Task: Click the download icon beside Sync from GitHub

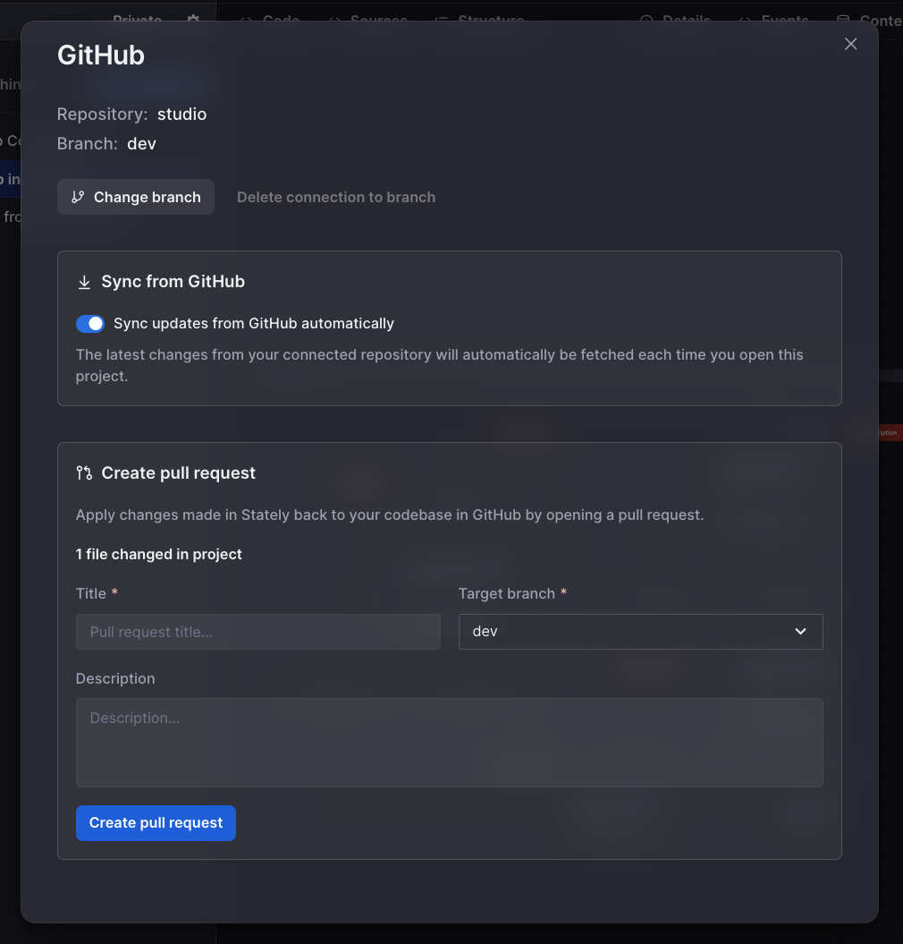Action: (x=84, y=281)
